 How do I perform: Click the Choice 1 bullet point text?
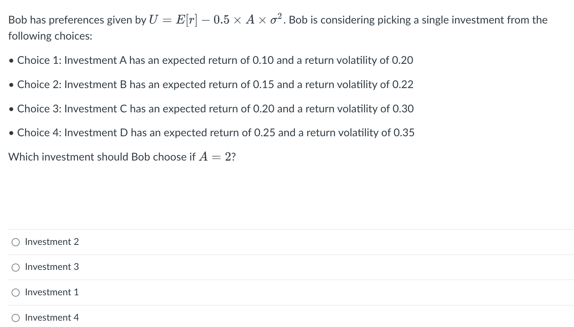point(215,60)
